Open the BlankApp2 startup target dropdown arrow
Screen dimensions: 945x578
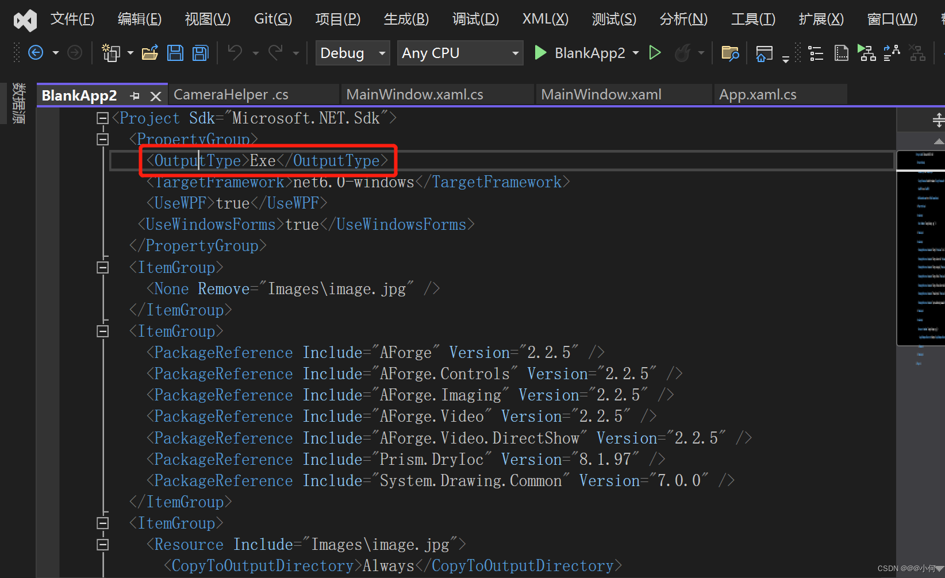636,53
